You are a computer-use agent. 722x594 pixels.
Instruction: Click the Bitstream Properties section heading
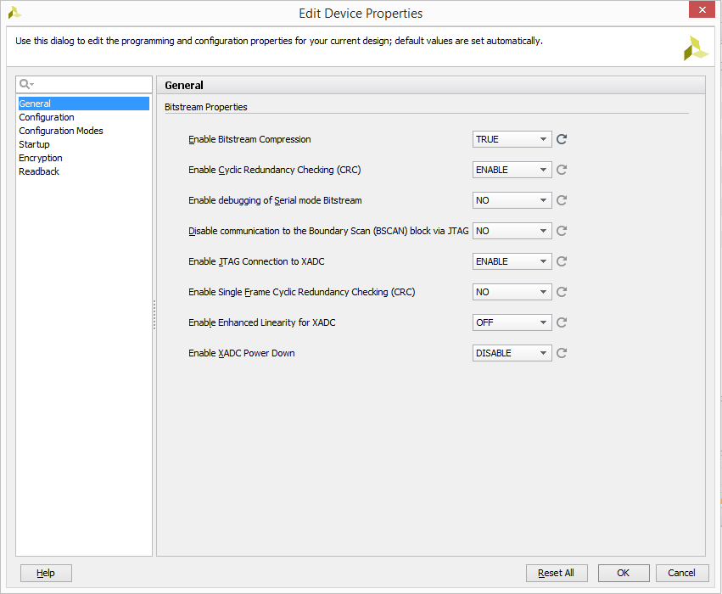(206, 107)
